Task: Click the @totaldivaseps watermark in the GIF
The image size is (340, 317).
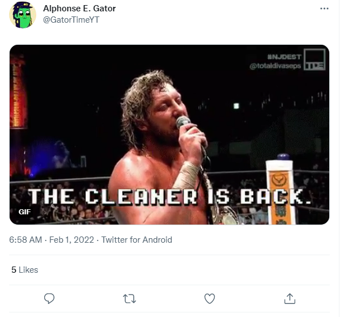Action: pos(275,66)
